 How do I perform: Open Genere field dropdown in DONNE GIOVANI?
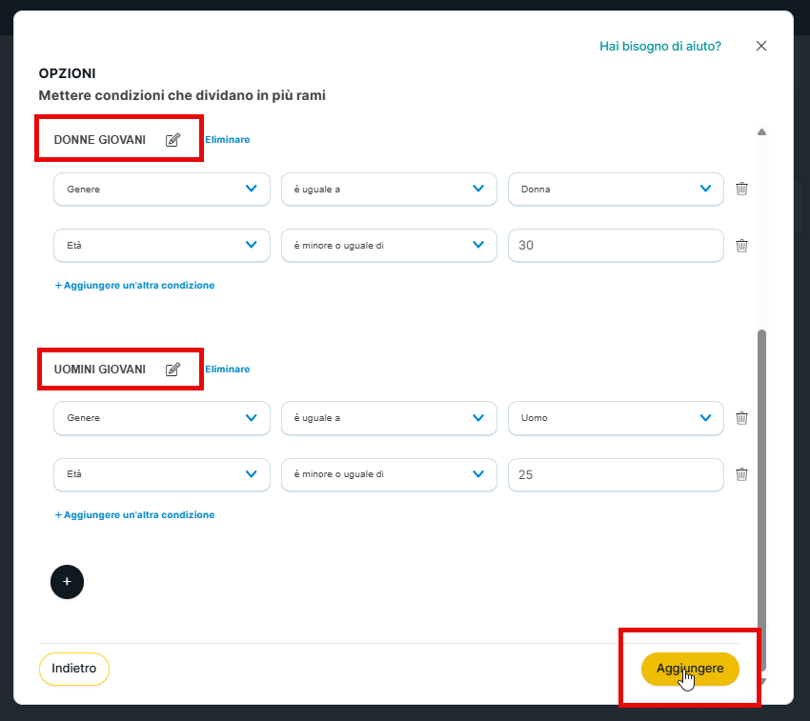[x=161, y=189]
